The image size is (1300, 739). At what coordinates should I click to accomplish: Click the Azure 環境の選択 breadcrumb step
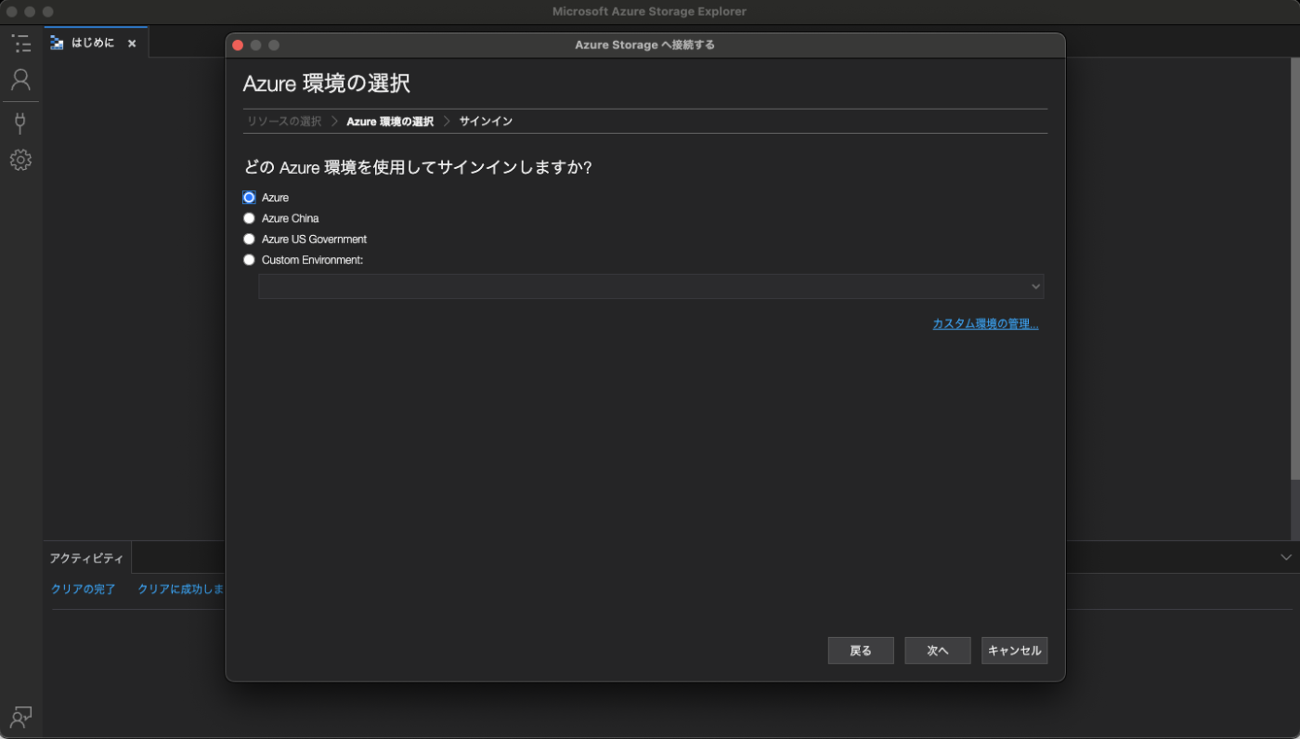coord(390,122)
